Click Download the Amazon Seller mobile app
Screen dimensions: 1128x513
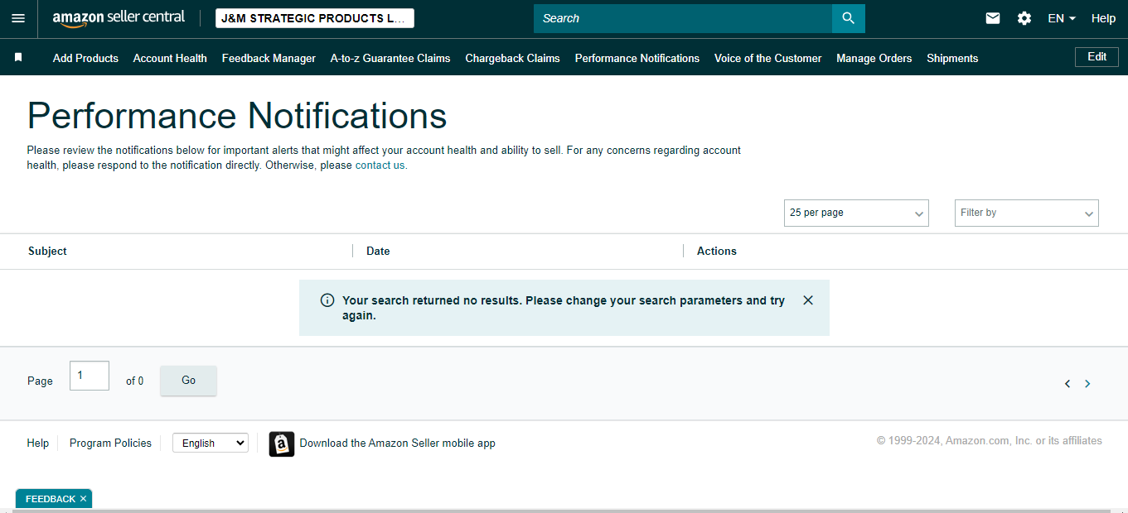pos(398,443)
